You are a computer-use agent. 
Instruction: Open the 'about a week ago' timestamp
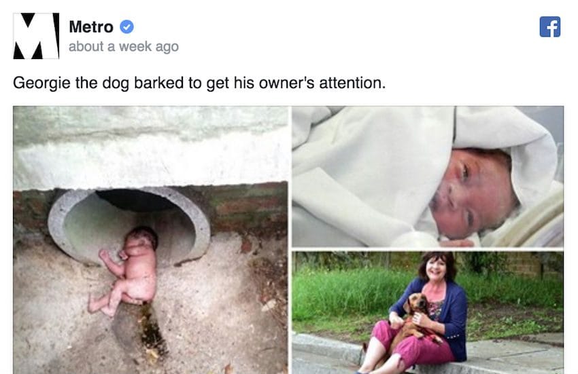tap(124, 47)
